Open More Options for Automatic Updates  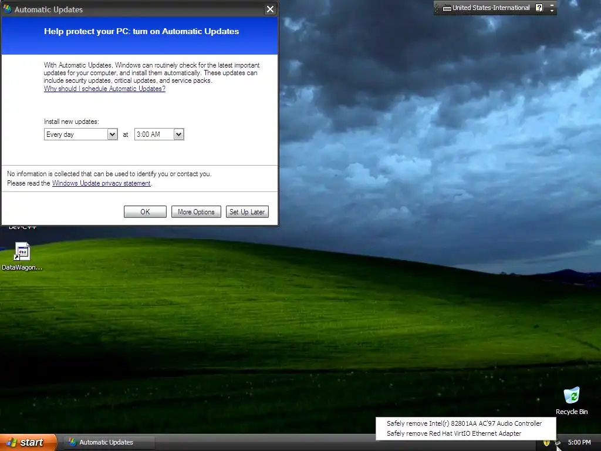pos(196,211)
